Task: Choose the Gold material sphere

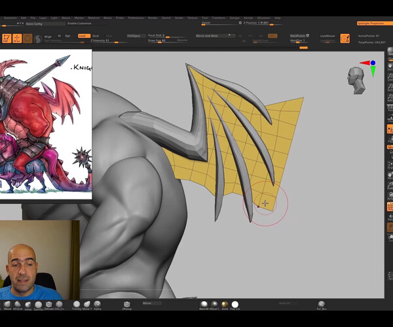Action: (225, 305)
